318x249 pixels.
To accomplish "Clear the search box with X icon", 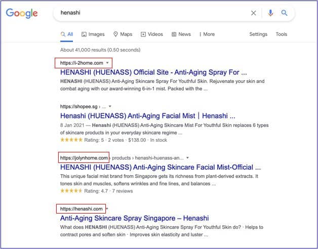I will tap(253, 13).
